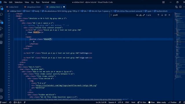Click the body breadcrumb segment
This screenshot has height=104, width=185.
pos(37,11)
